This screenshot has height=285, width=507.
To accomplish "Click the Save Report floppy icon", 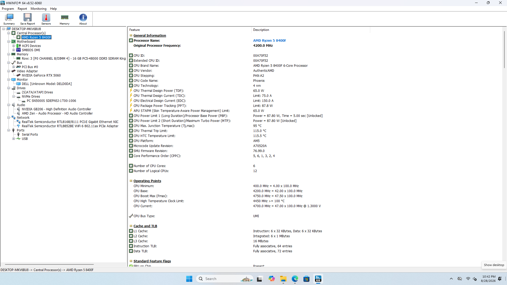I will click(x=27, y=17).
